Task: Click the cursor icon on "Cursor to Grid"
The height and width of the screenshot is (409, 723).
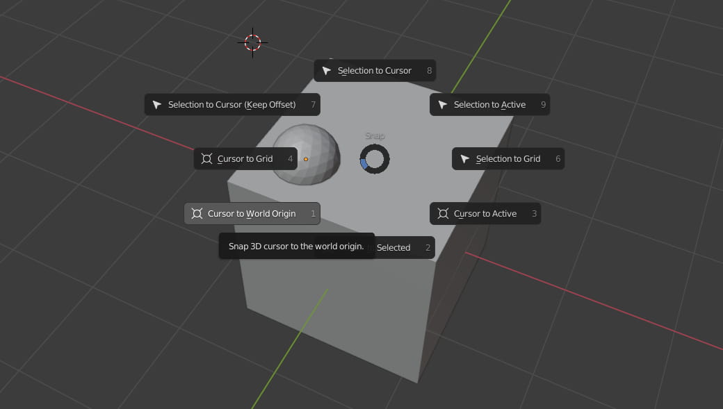Action: pyautogui.click(x=206, y=158)
